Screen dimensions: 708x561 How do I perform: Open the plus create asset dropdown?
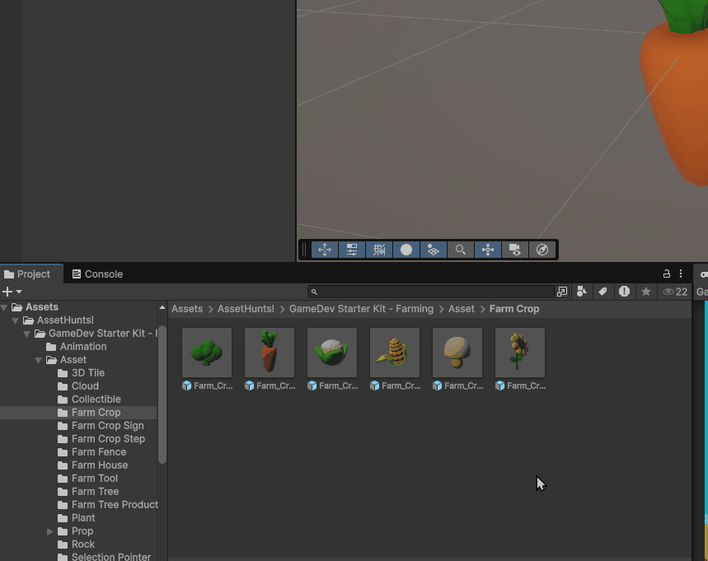(12, 292)
